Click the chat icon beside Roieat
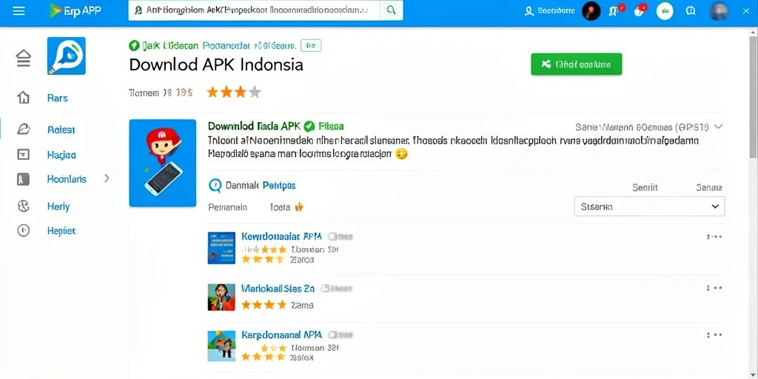The image size is (758, 379). pos(23,129)
